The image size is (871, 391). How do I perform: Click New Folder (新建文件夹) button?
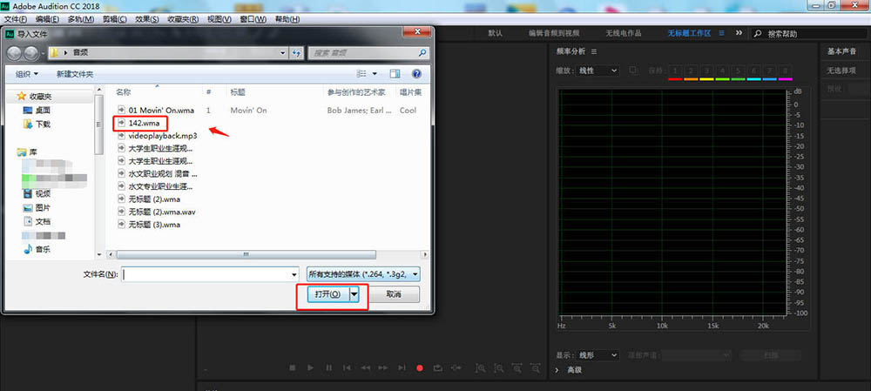click(75, 74)
